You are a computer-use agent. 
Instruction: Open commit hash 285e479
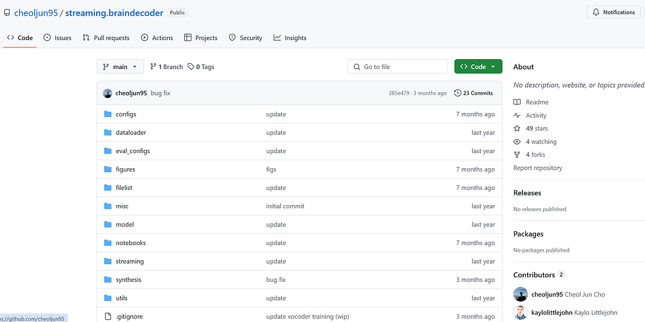(399, 93)
